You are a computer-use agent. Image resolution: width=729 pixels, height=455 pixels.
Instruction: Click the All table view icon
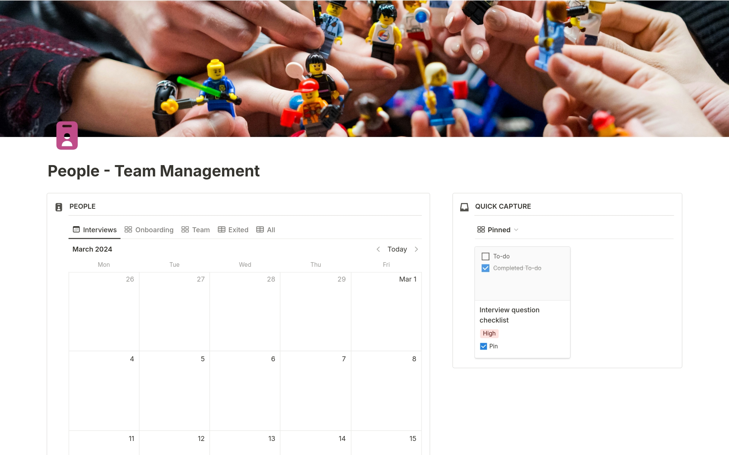[x=260, y=229]
